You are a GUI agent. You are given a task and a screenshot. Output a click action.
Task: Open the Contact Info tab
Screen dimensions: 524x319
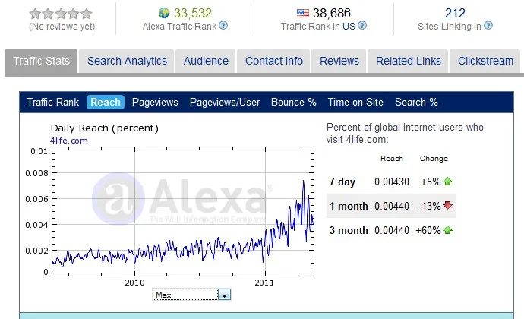tap(274, 61)
